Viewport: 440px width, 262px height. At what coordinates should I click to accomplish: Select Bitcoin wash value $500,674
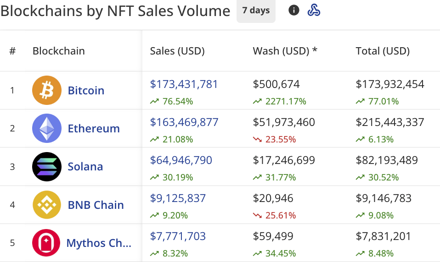pyautogui.click(x=276, y=84)
